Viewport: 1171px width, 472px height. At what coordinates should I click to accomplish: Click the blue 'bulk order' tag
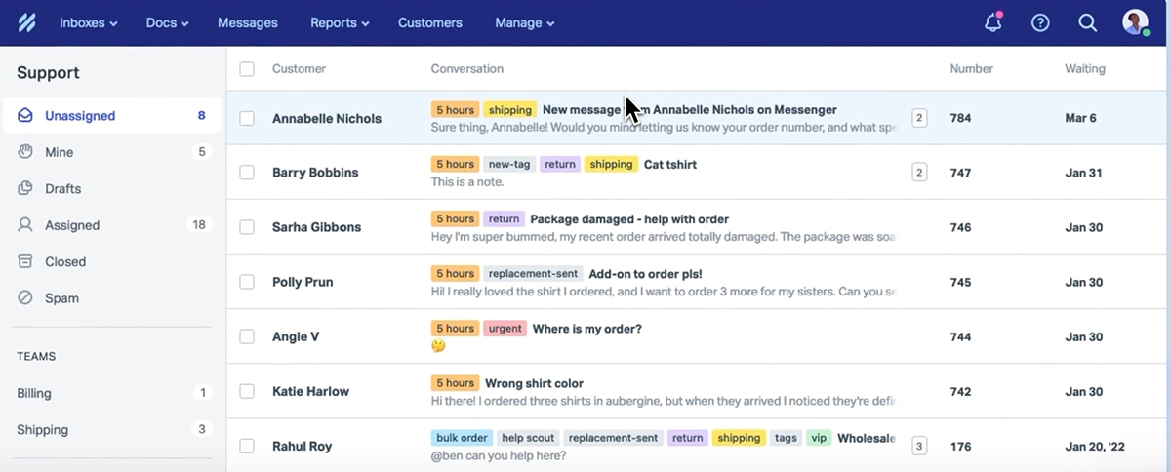(x=462, y=438)
